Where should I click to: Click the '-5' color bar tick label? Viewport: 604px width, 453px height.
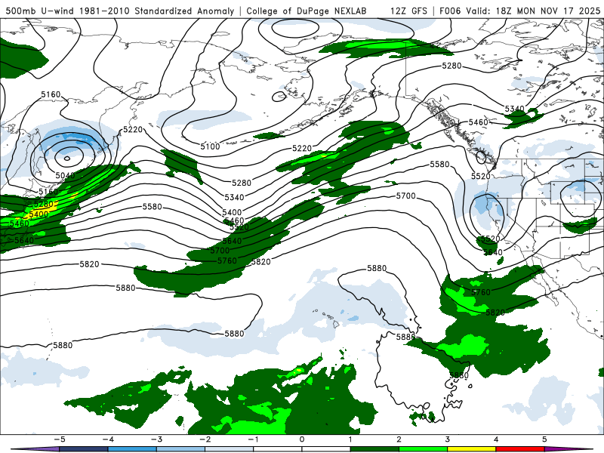tap(60, 439)
